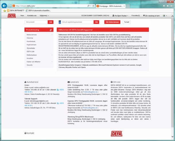The image size is (175, 141).
Task: Open the browser favorites star icon
Action: click(x=168, y=6)
